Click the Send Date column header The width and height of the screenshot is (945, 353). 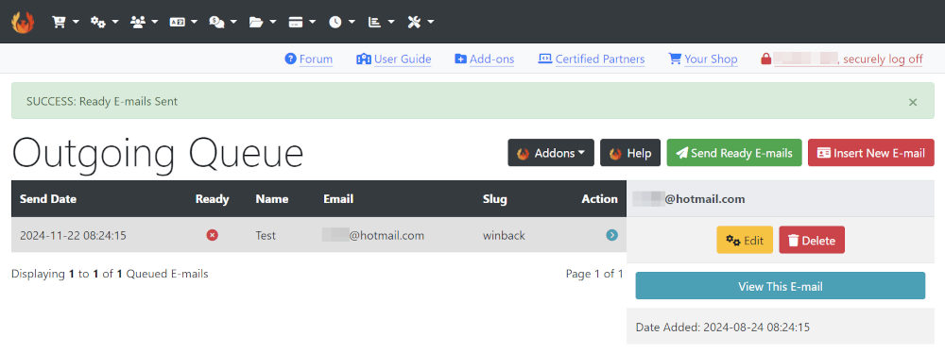point(48,199)
